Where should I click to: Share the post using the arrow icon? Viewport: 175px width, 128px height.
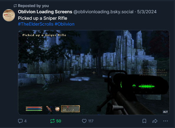(155, 121)
